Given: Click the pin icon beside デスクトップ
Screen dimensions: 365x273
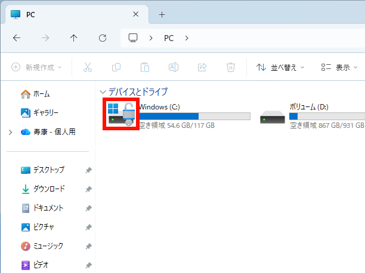Looking at the screenshot, I should tap(88, 170).
